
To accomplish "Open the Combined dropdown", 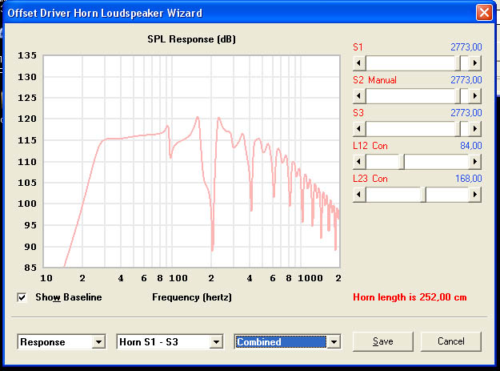I will 334,342.
